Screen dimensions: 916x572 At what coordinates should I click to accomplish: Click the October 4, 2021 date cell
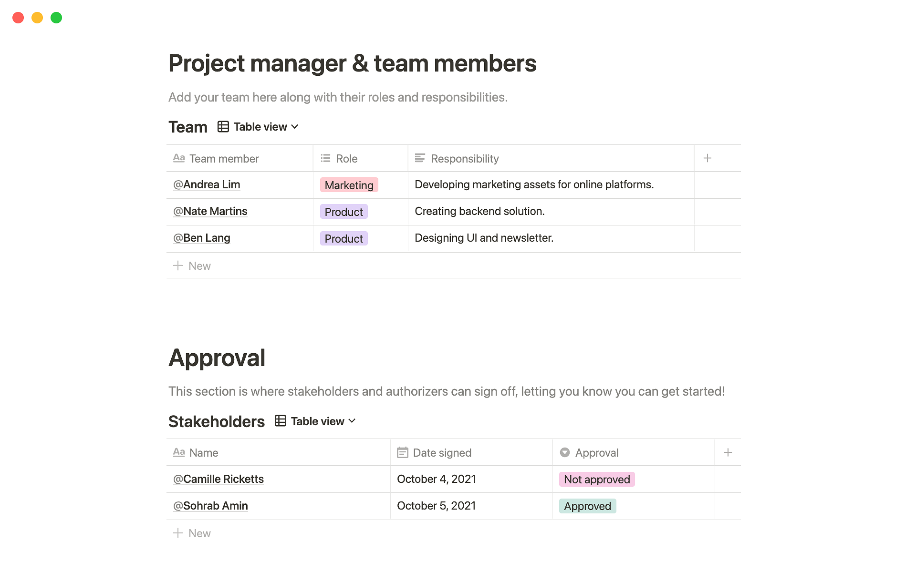(436, 479)
